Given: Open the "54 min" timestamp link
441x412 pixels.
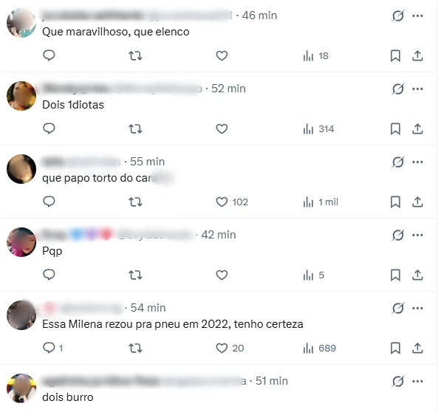Looking at the screenshot, I should click(x=148, y=308).
